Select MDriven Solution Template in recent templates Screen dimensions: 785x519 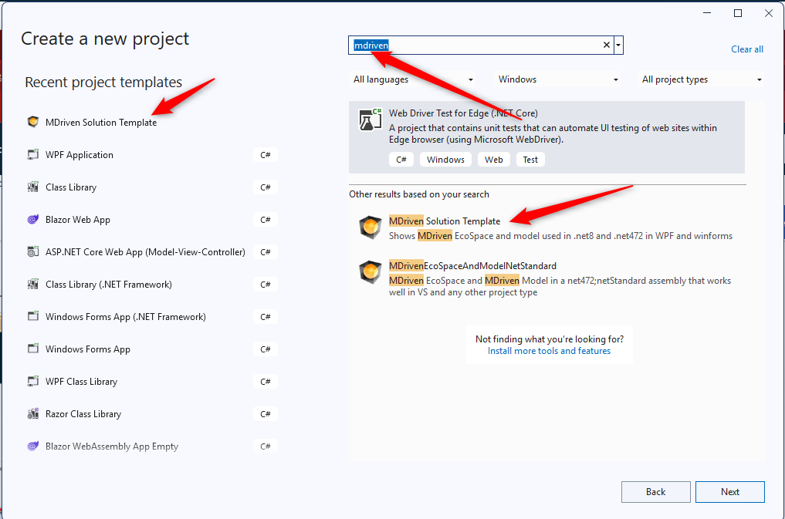pos(101,123)
